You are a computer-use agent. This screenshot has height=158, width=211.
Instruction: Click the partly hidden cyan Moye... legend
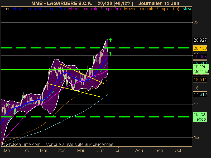(x=187, y=9)
